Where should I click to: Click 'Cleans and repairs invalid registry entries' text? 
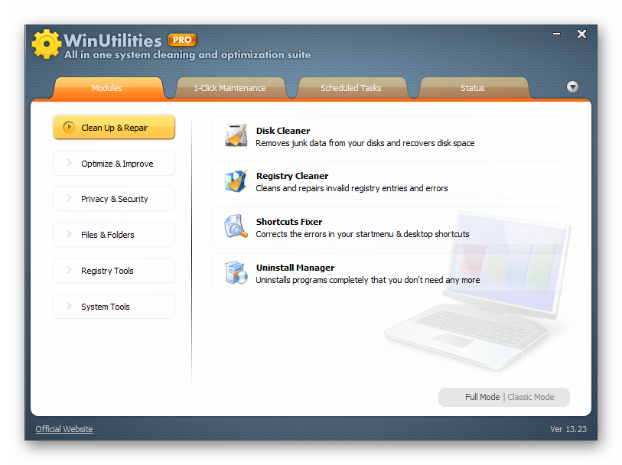(x=352, y=188)
